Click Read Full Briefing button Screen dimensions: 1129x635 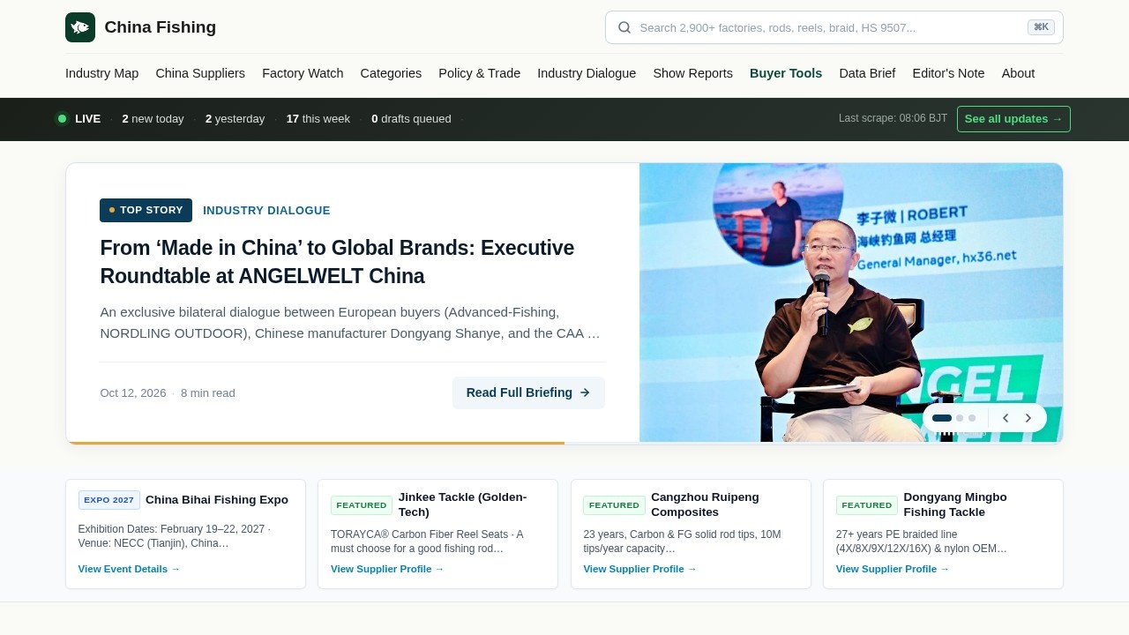pos(528,392)
